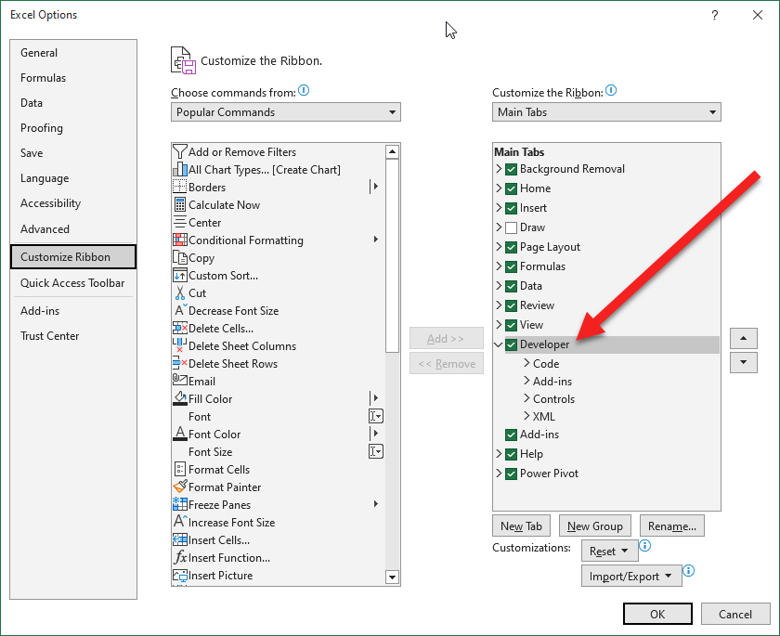Image resolution: width=780 pixels, height=636 pixels.
Task: Click the Increase Font Size icon
Action: coord(179,522)
